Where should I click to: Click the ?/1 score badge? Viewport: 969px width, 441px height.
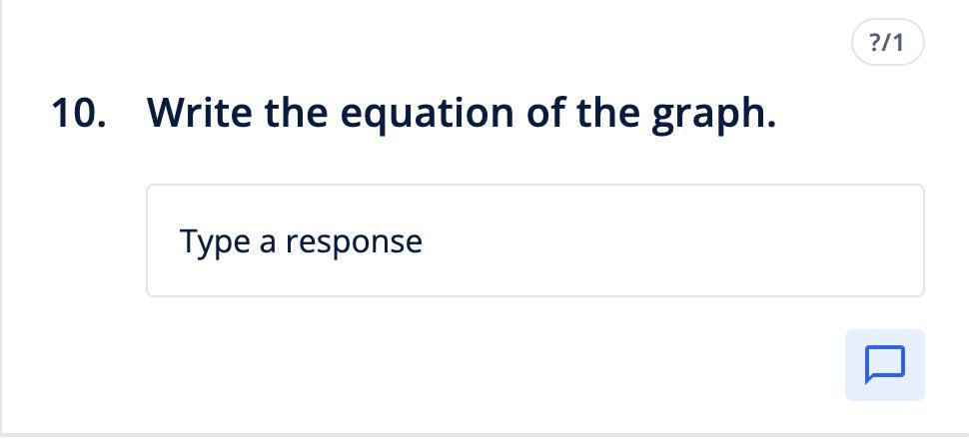point(887,43)
